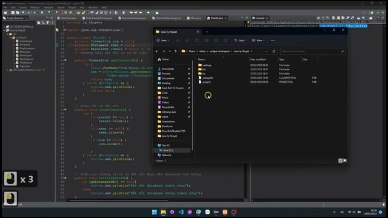Open Screenshots folder in Explorer sidebar
388x218 pixels.
166,122
